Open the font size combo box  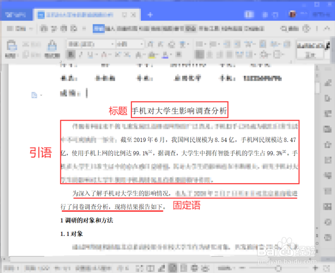[130, 44]
